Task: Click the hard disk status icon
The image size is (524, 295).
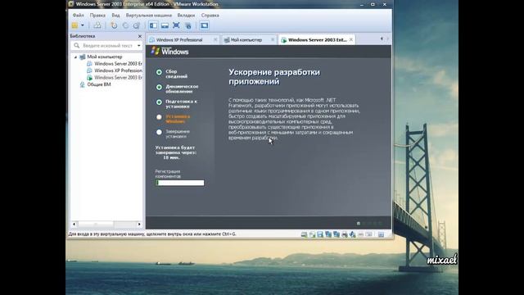Action: point(304,234)
